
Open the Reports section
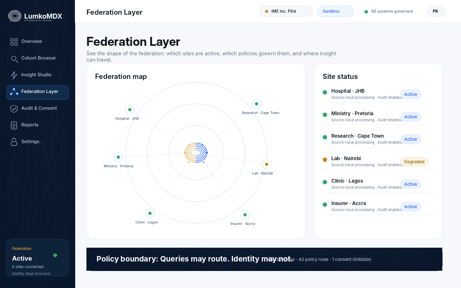(37, 125)
